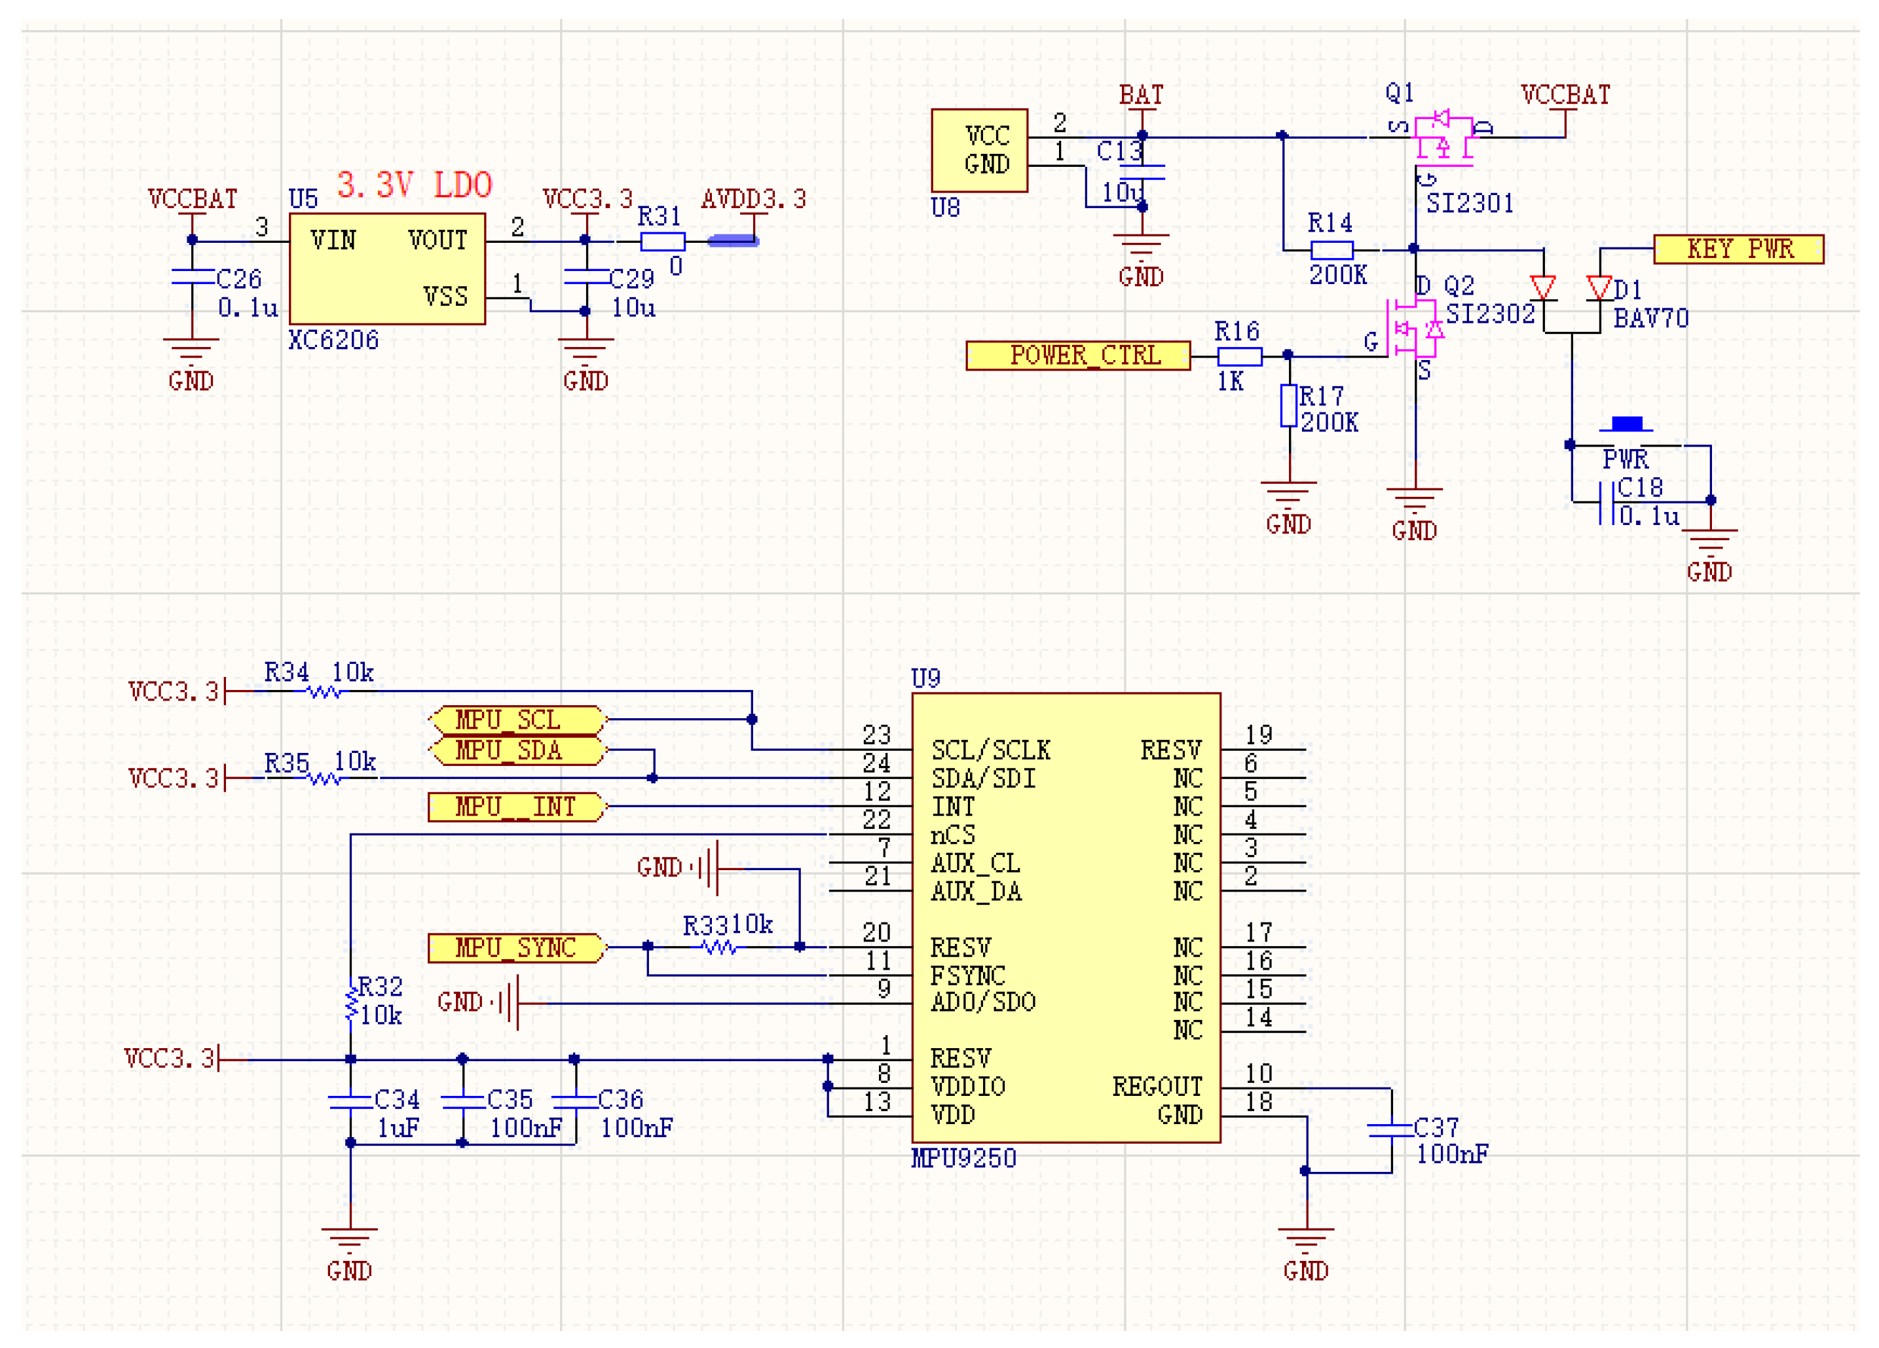The width and height of the screenshot is (1879, 1348).
Task: Select the MPU_SDA port
Action: pyautogui.click(x=518, y=750)
